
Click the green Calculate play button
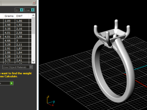12,83
